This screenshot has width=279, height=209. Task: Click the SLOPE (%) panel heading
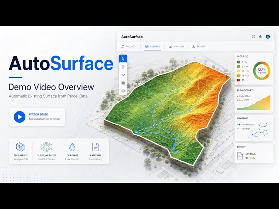(242, 57)
